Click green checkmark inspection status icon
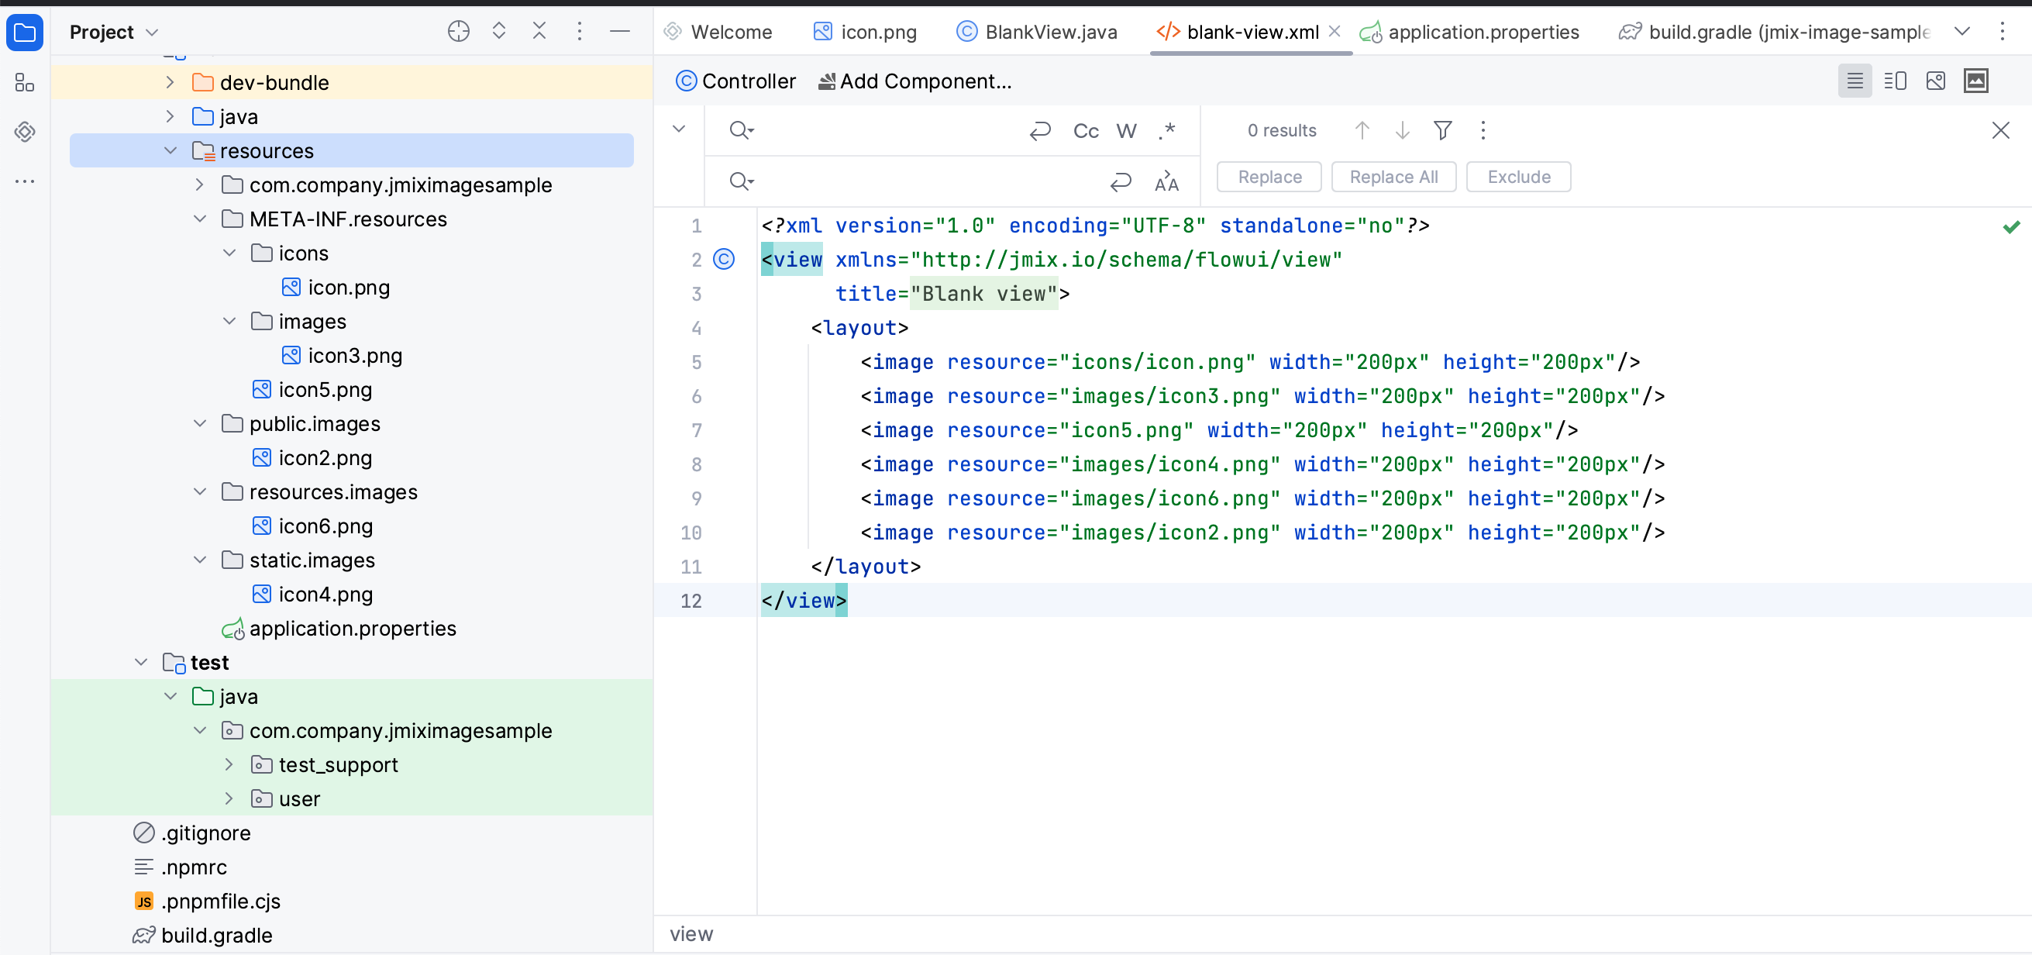2032x955 pixels. pos(2011,227)
